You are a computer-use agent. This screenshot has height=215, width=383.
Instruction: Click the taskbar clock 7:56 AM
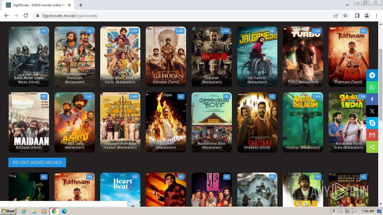click(x=368, y=211)
